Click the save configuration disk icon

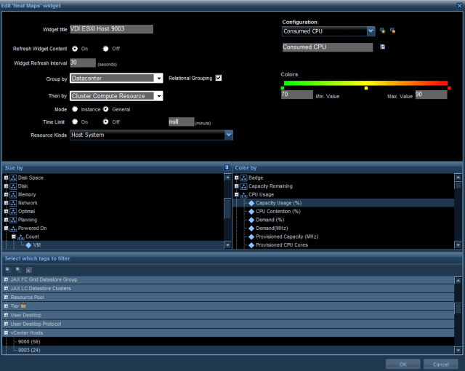(x=383, y=47)
